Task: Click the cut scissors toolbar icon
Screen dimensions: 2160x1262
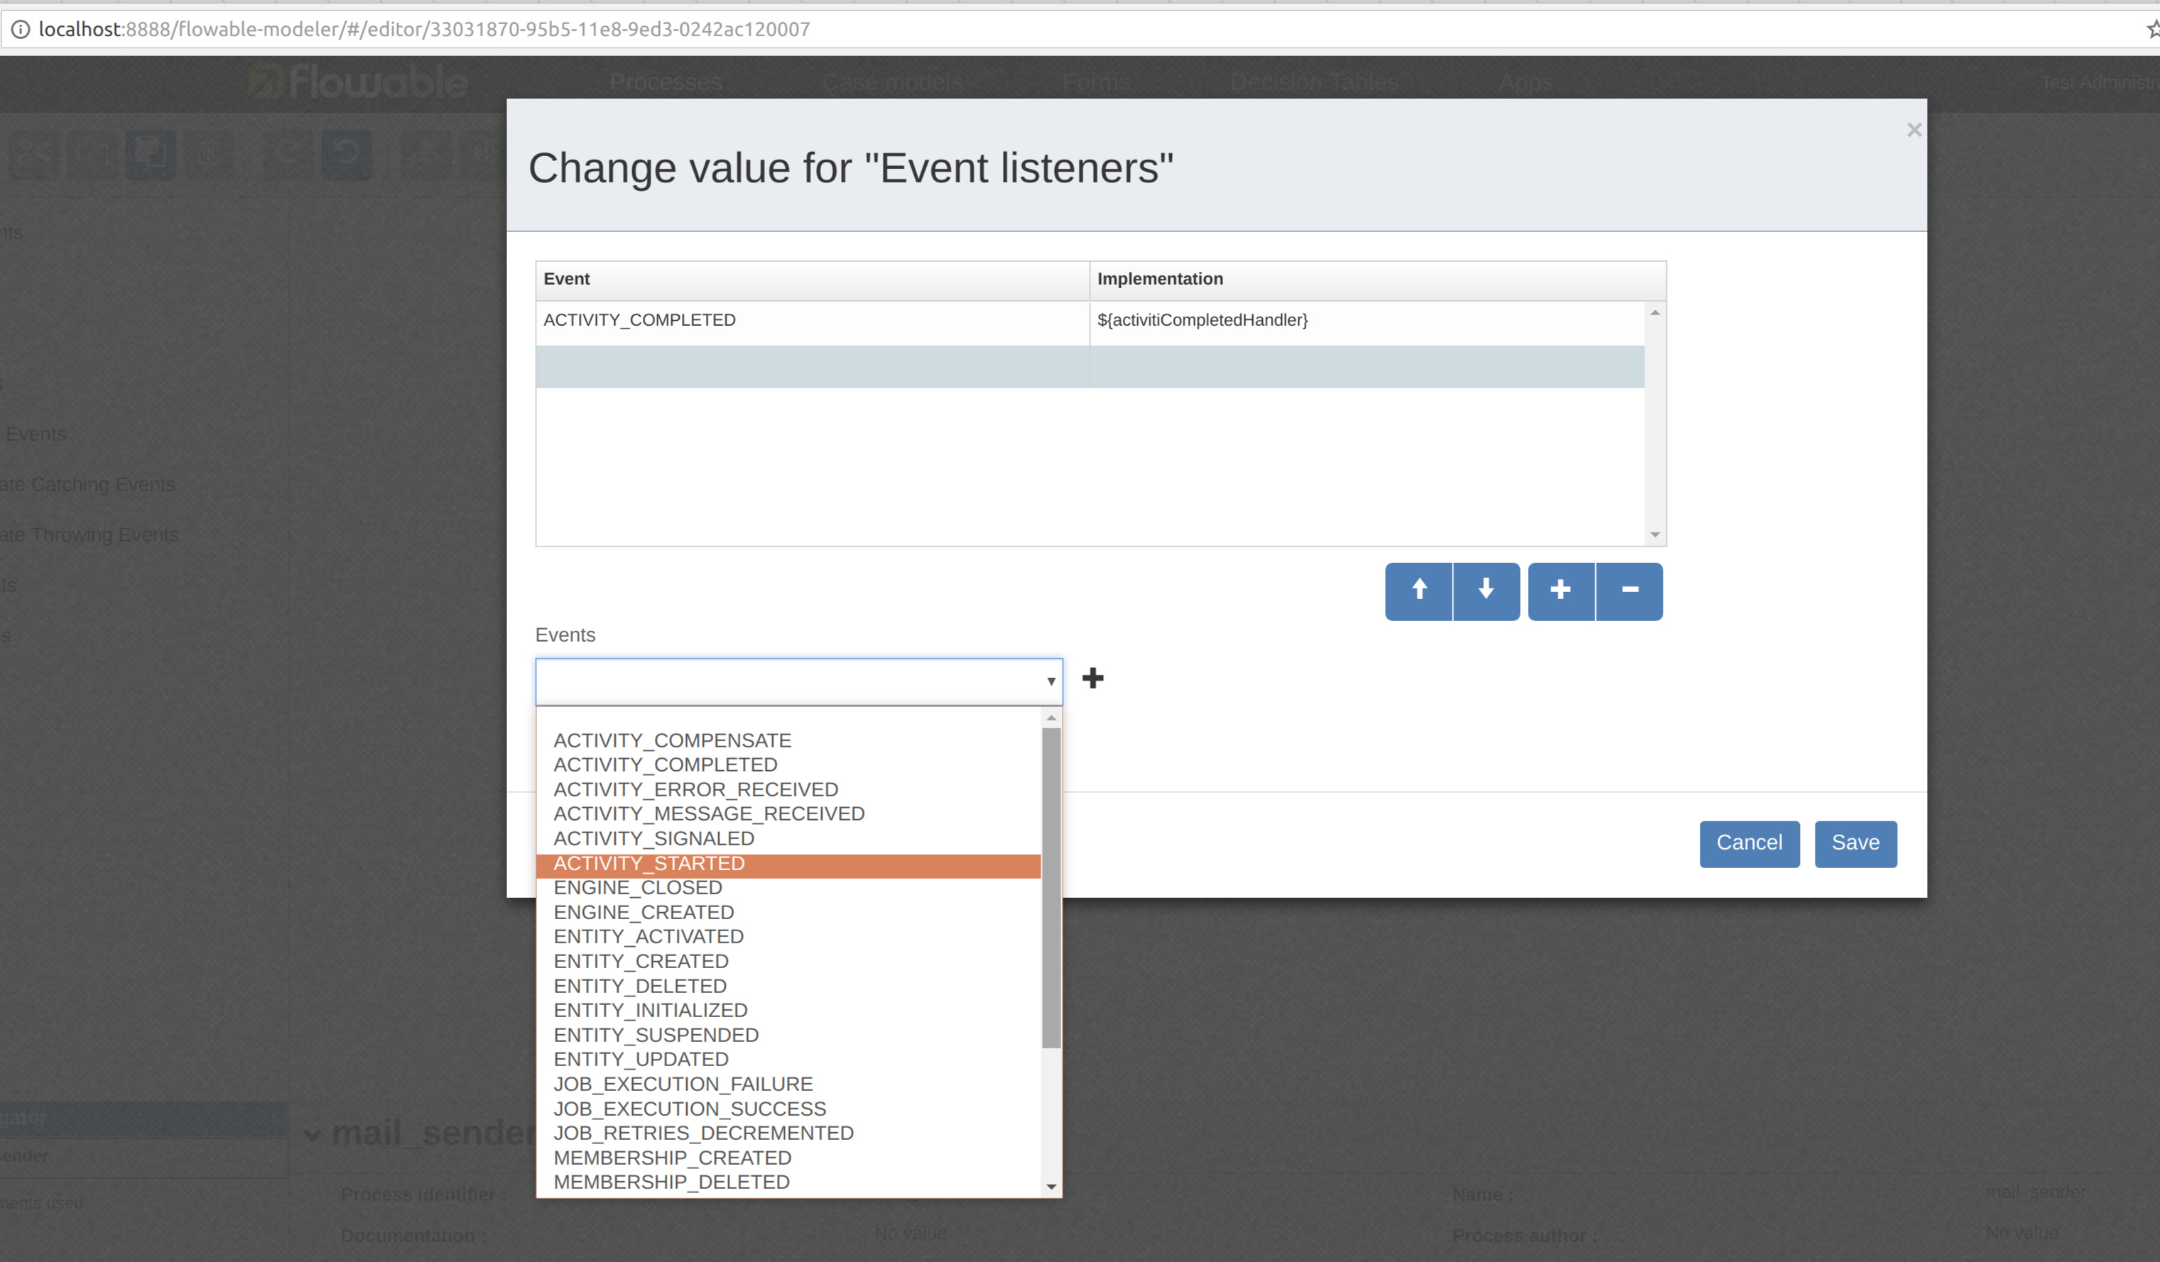Action: 33,154
